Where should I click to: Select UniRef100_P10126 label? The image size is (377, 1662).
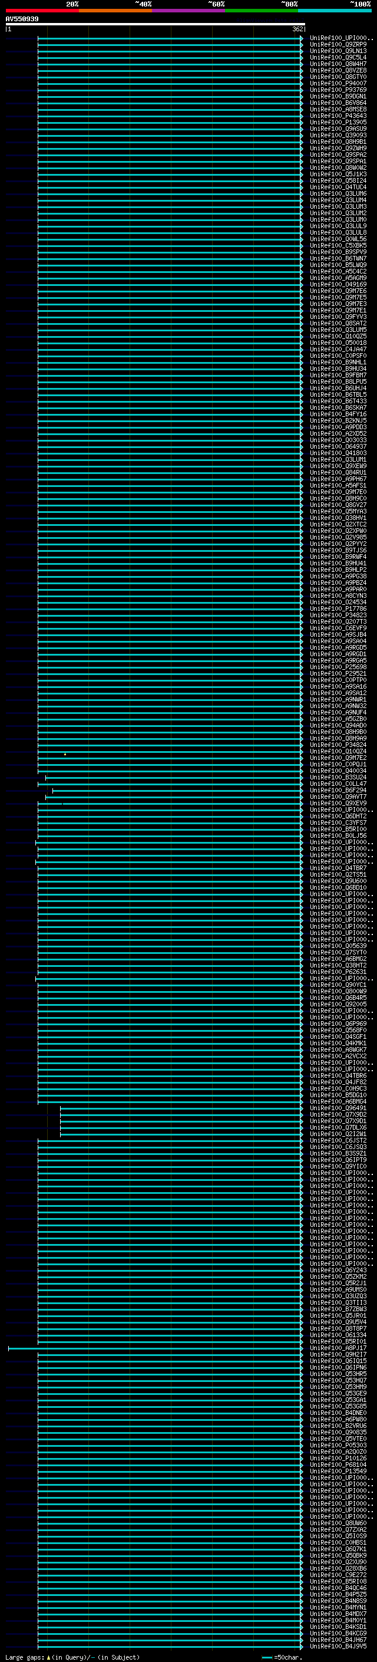(338, 1459)
